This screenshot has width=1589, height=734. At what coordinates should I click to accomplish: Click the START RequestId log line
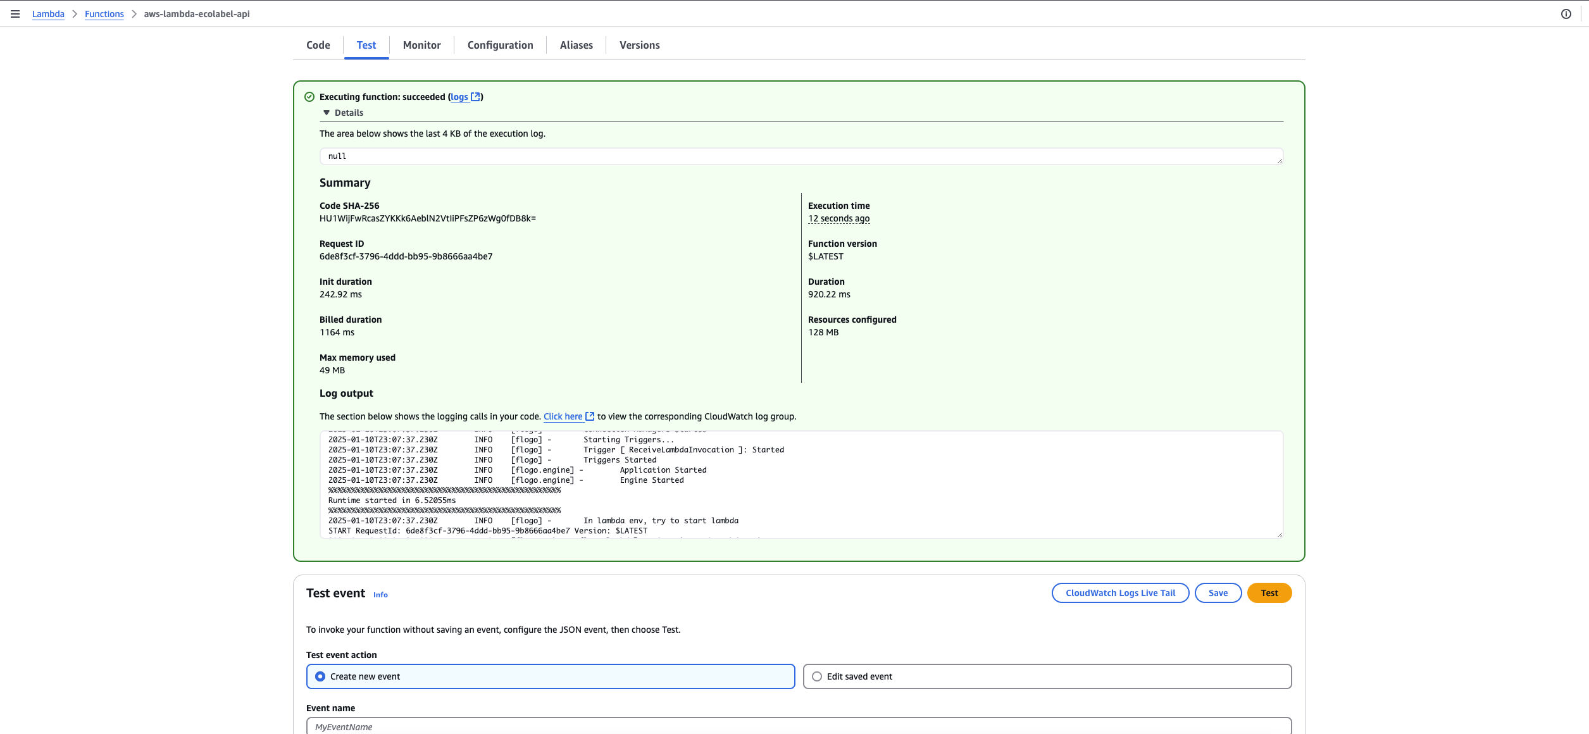tap(488, 531)
